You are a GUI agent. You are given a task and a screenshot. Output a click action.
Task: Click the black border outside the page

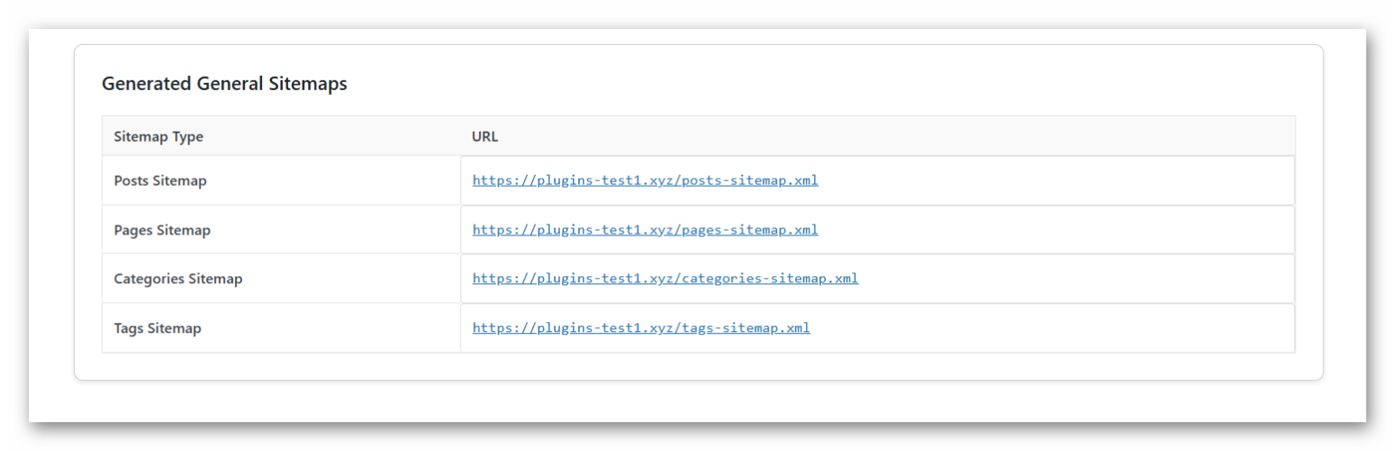coord(696,437)
